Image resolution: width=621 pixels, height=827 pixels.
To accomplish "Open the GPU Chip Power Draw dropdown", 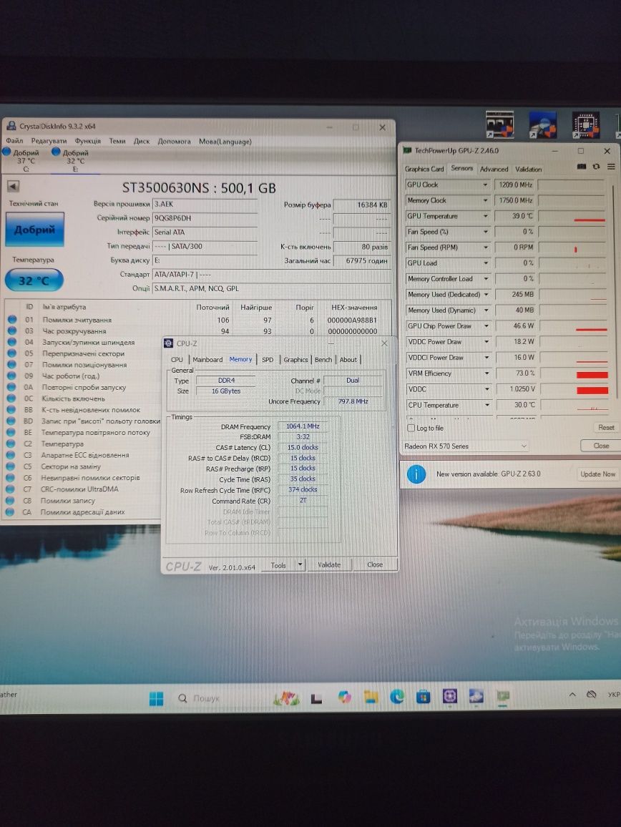I will pos(486,326).
